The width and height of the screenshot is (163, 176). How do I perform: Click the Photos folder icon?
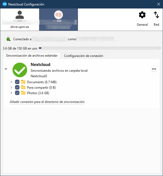(23, 93)
